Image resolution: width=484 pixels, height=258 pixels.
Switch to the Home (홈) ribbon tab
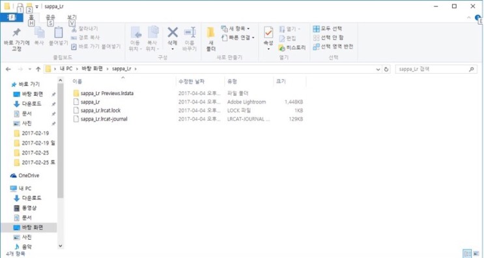click(x=31, y=18)
